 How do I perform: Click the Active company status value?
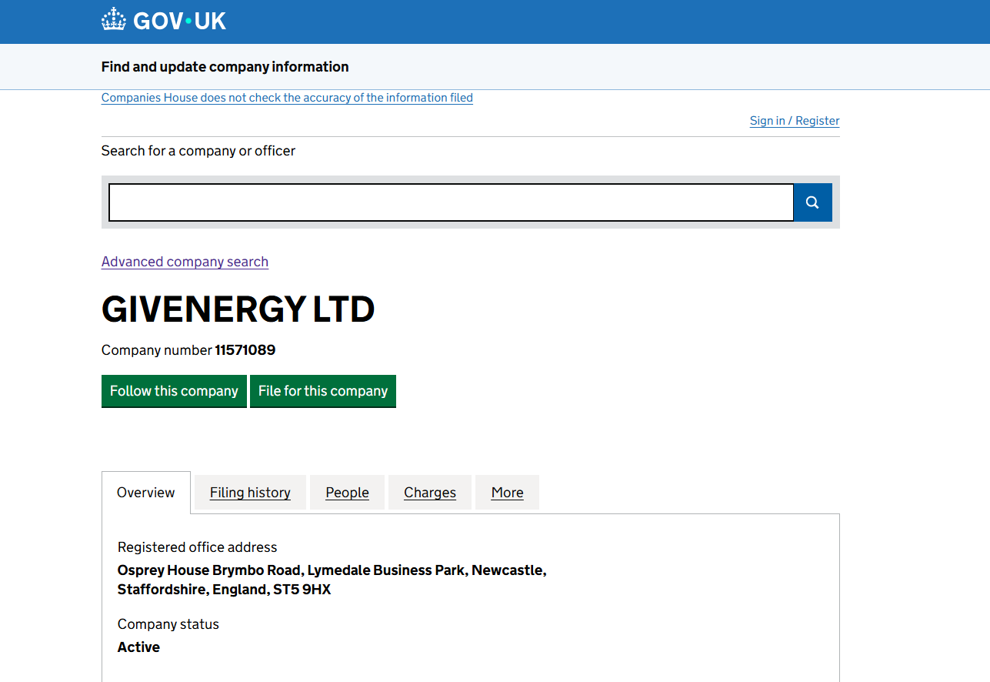[138, 647]
